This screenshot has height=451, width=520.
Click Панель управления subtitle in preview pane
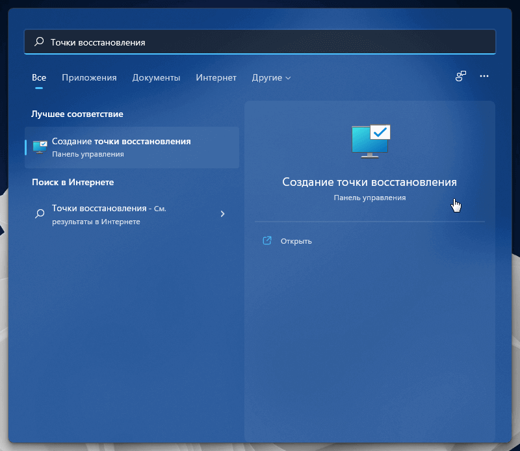click(369, 198)
